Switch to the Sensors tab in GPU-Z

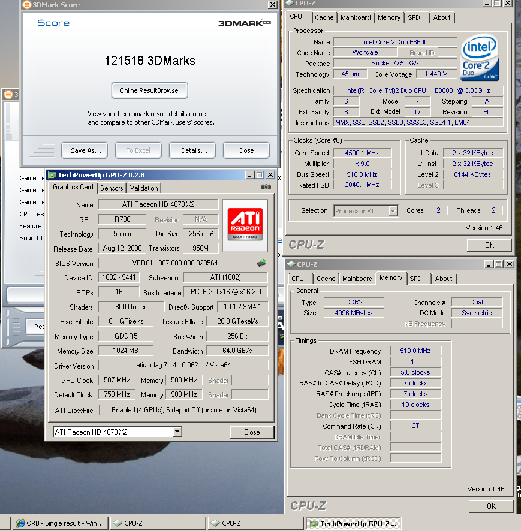tap(112, 188)
